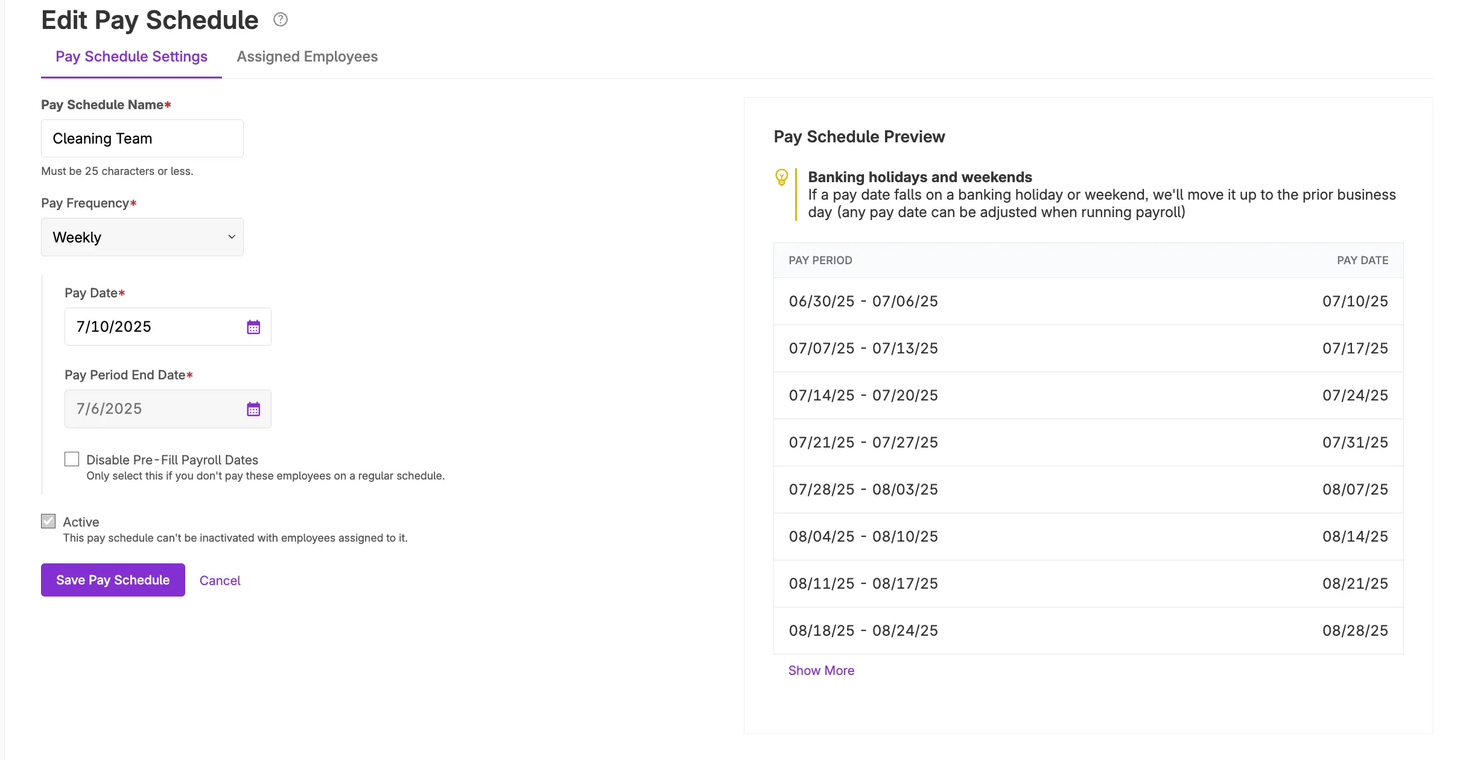Click the lightbulb tip icon
The height and width of the screenshot is (760, 1466).
pyautogui.click(x=781, y=177)
